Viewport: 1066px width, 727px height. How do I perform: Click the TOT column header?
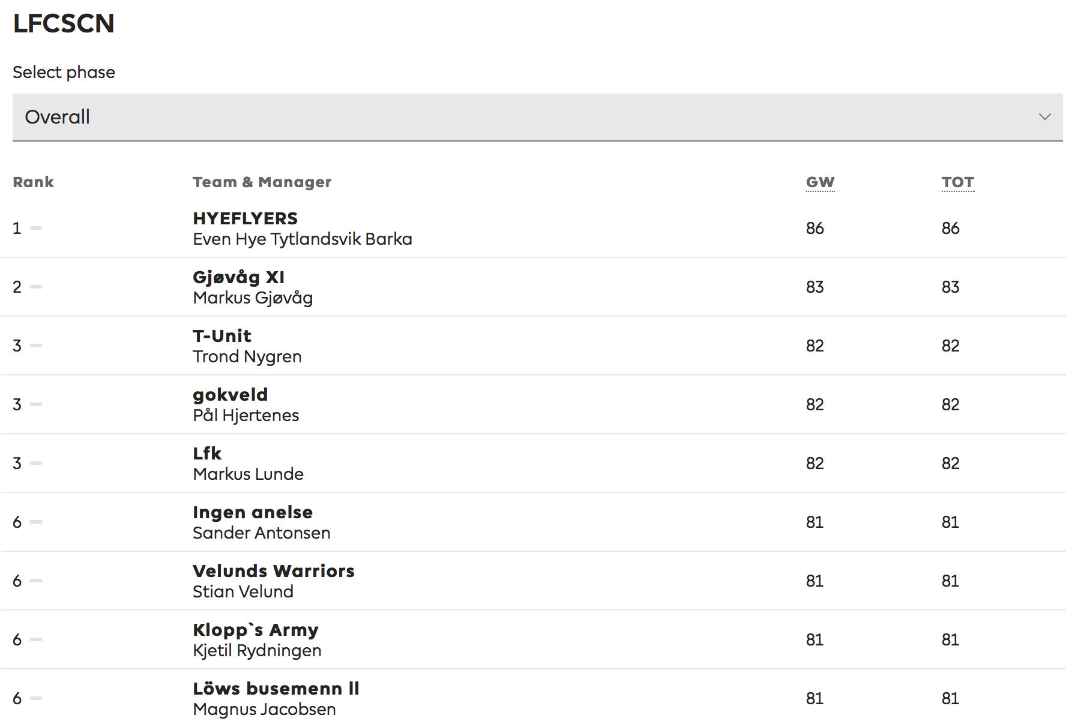pyautogui.click(x=957, y=182)
